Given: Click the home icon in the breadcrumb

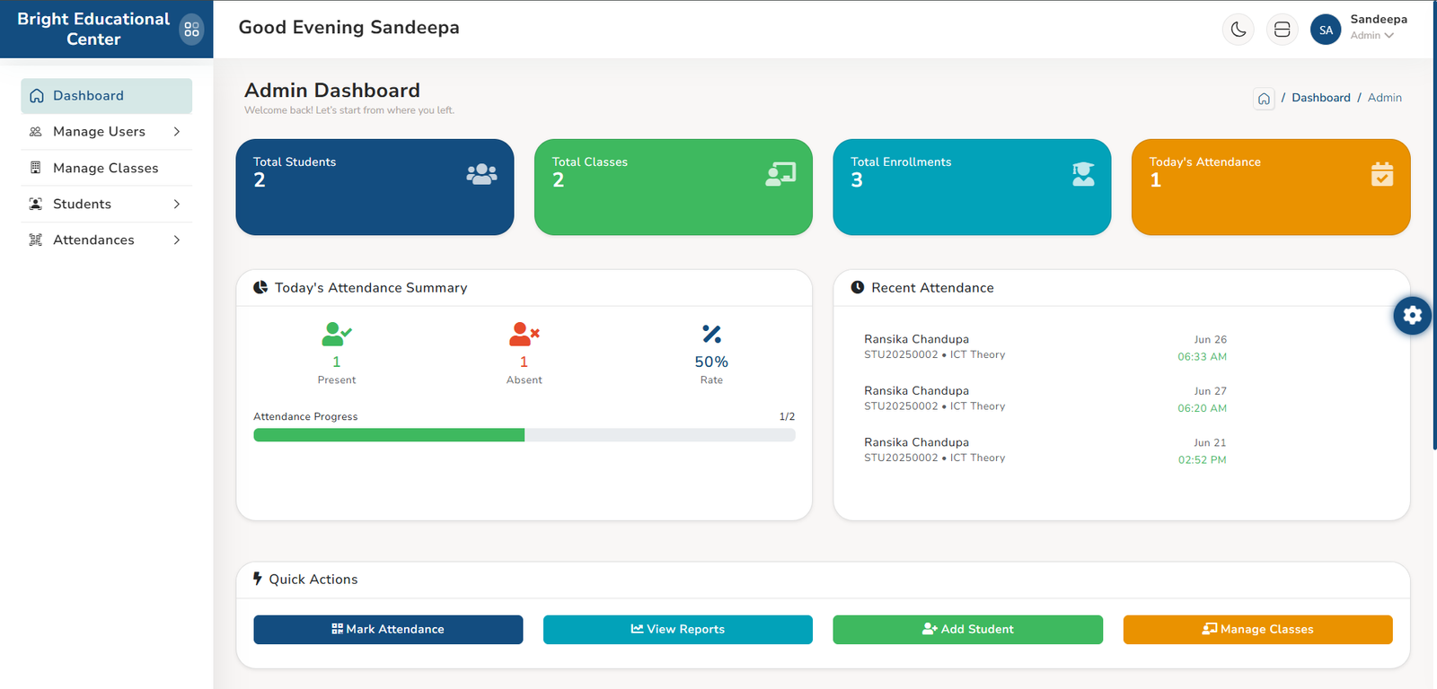Looking at the screenshot, I should tap(1264, 99).
